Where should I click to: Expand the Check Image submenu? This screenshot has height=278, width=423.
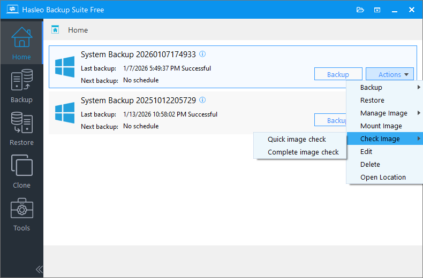384,138
